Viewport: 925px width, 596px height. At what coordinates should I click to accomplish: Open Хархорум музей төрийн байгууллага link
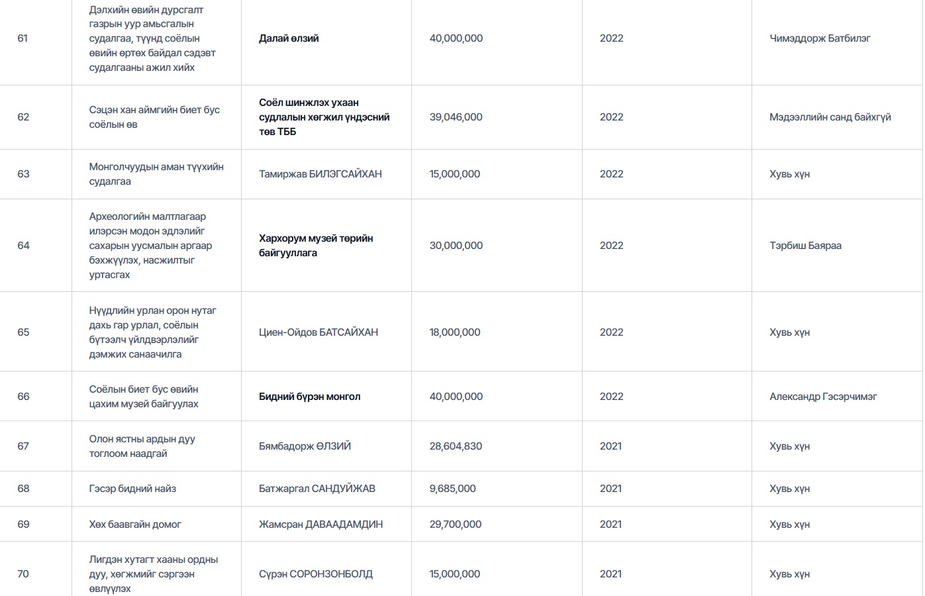316,246
